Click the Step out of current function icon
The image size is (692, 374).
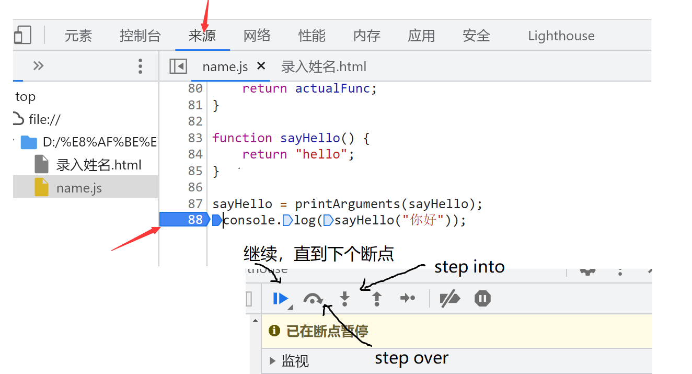click(x=376, y=299)
